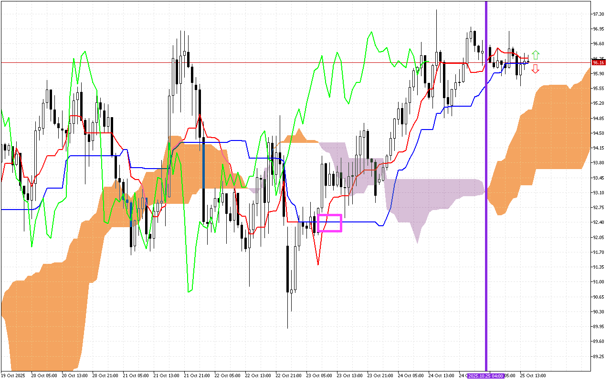Click the 96.95 price axis label
Viewport: 611px width, 381px height.
pos(598,29)
